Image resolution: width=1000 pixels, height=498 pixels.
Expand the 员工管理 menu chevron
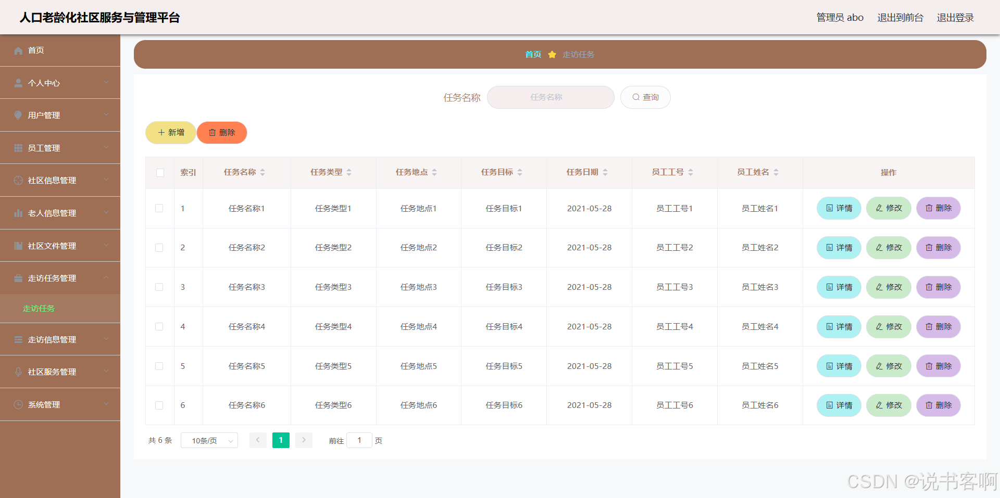tap(106, 147)
